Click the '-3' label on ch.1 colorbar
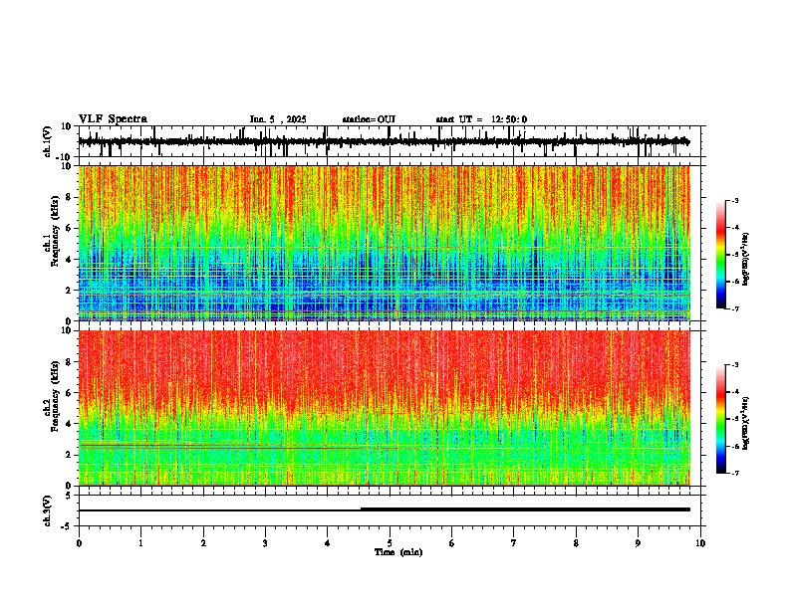This screenshot has height=609, width=789. [734, 201]
